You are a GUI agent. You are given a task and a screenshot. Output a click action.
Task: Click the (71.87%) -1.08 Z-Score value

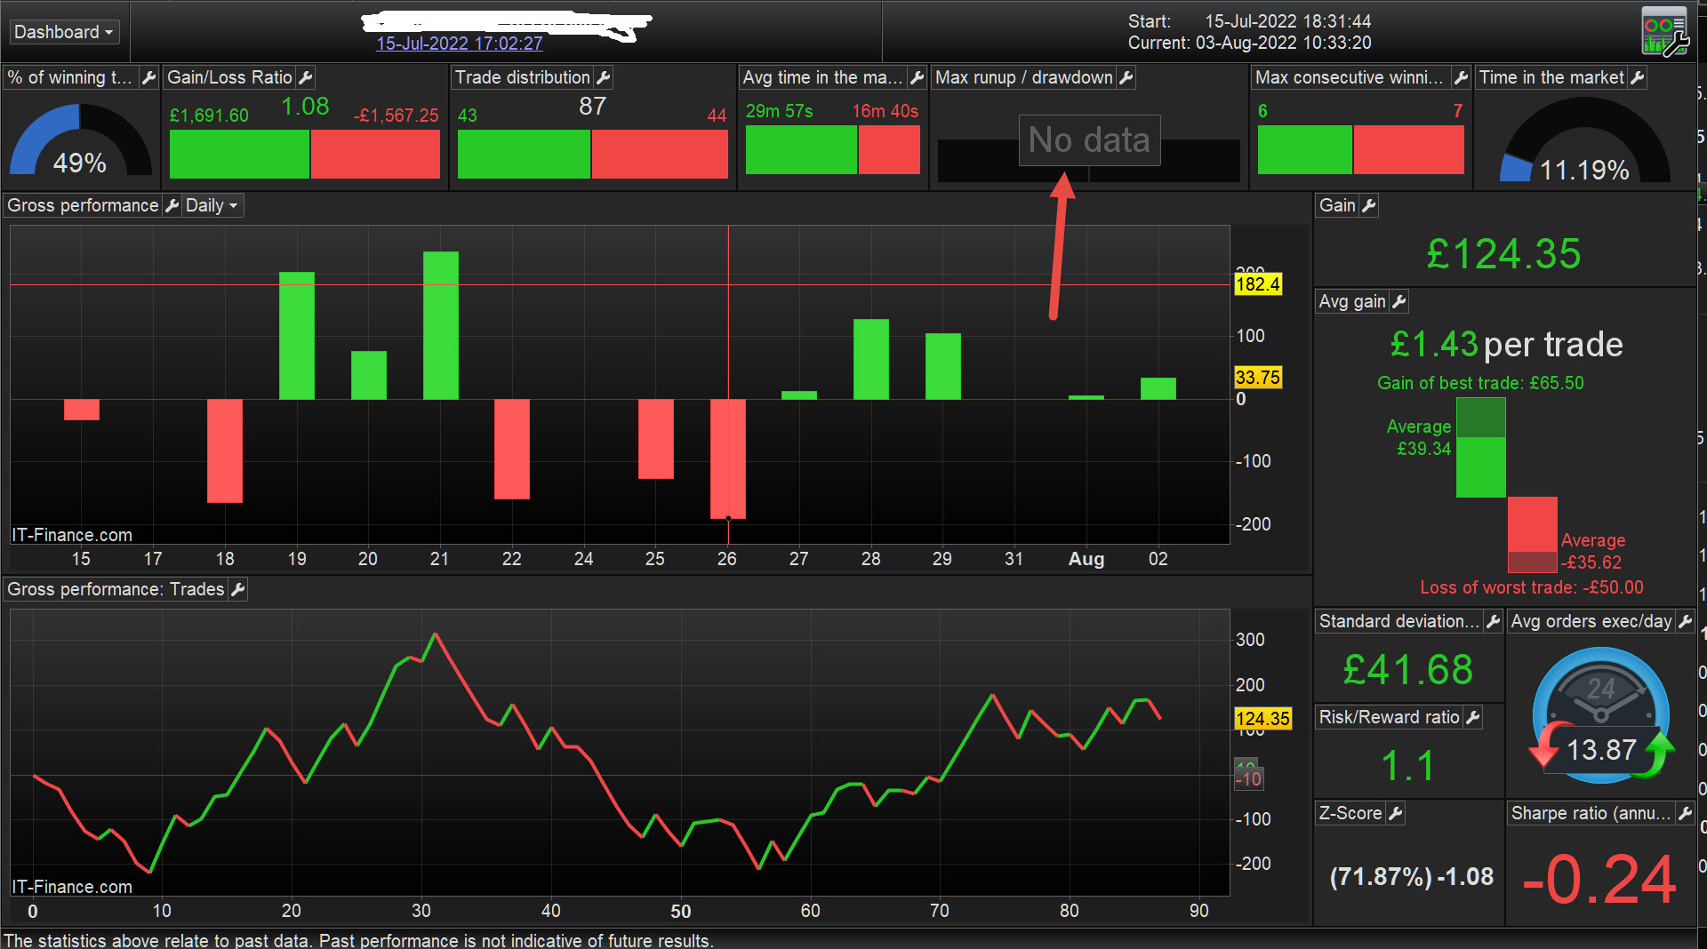[x=1412, y=876]
